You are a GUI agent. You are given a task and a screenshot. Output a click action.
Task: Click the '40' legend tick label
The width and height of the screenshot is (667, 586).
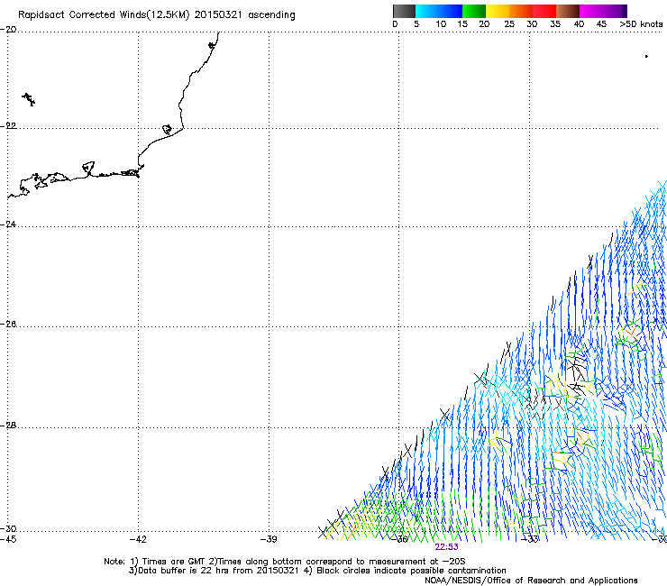(579, 24)
